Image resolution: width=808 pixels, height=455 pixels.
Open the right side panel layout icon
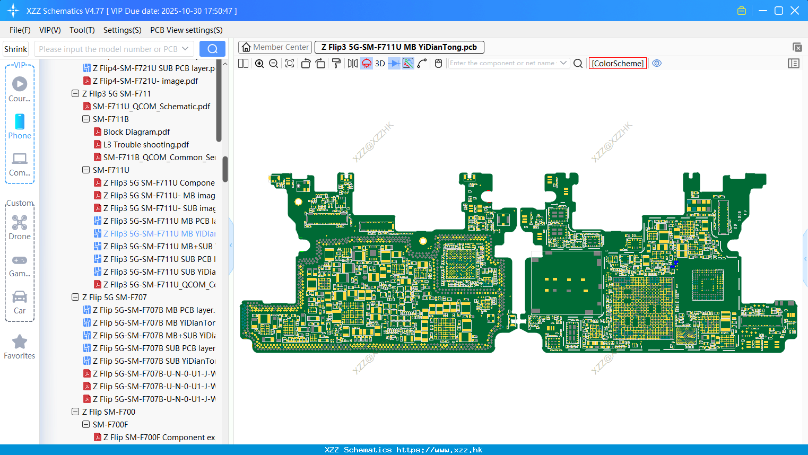(794, 63)
